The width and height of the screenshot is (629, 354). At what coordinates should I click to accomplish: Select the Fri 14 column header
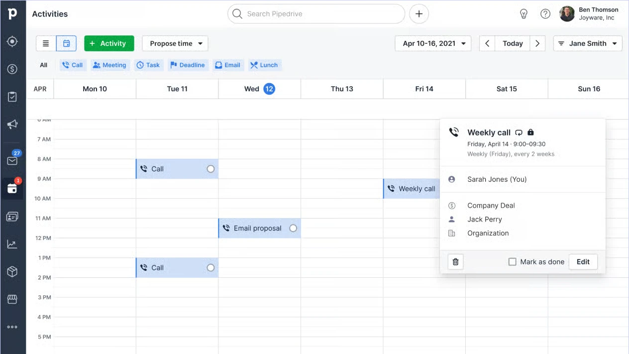(424, 89)
